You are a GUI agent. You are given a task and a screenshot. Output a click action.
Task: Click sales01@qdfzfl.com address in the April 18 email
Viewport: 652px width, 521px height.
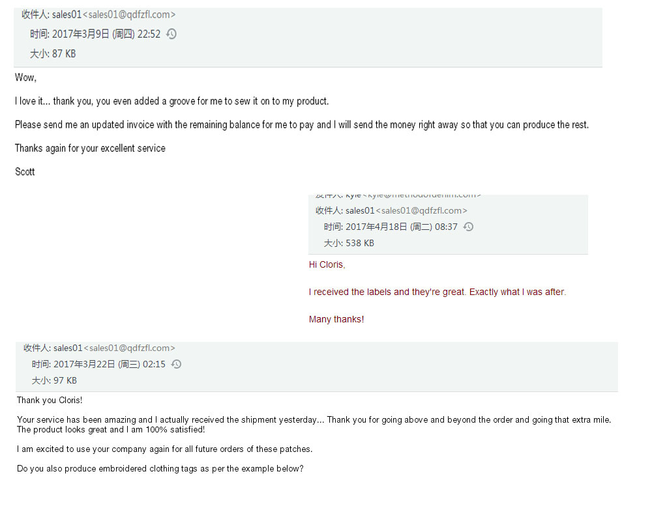(422, 210)
